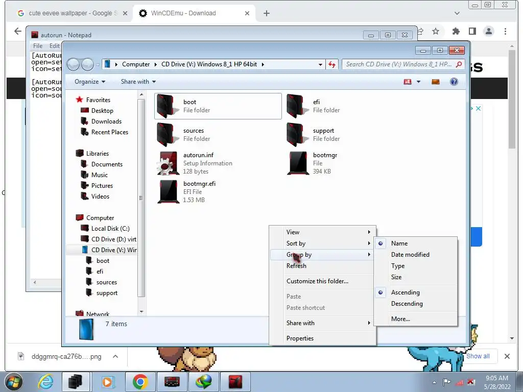Select Documents library in navigation pane
This screenshot has width=523, height=392.
point(107,164)
